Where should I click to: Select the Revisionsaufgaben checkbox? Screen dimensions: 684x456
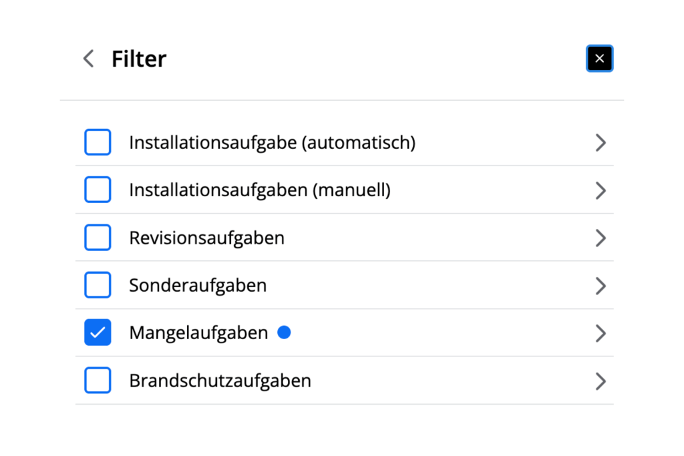[x=98, y=238]
